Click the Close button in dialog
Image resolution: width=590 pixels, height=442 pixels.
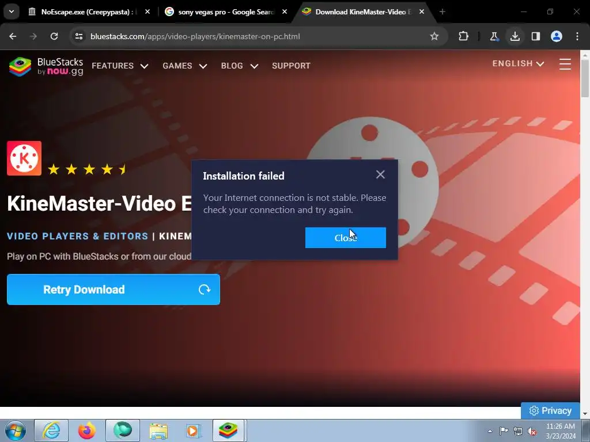pyautogui.click(x=346, y=238)
